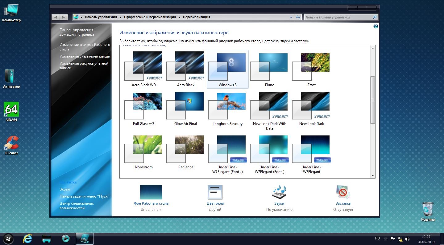Apply the Nordstrom theme

pyautogui.click(x=143, y=152)
